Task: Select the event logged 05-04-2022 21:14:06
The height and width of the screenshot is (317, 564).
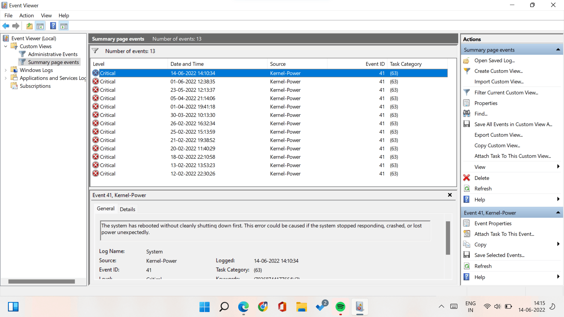Action: (269, 98)
